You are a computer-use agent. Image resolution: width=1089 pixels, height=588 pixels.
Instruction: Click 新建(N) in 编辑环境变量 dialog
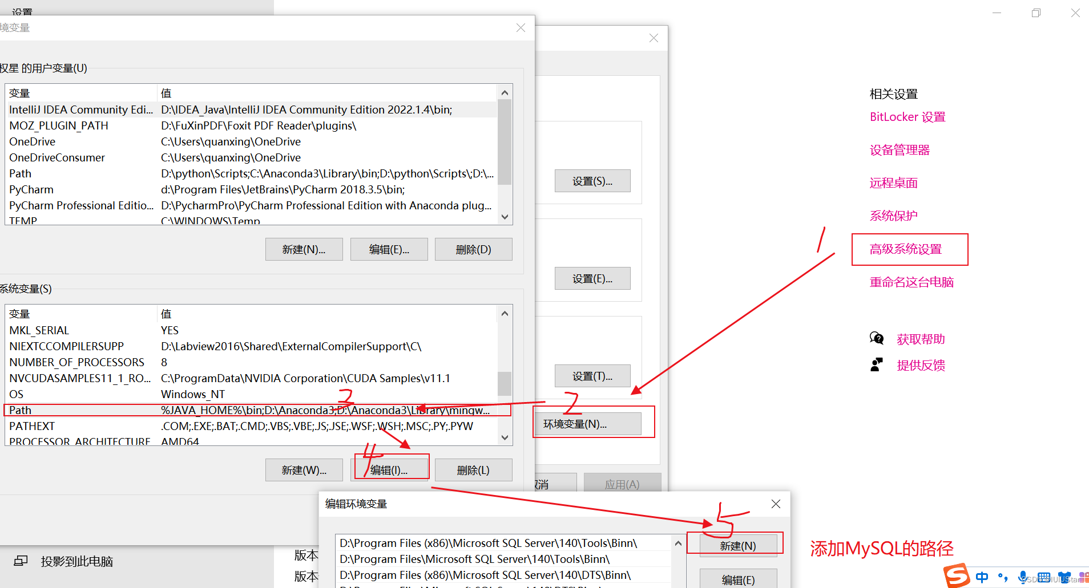pyautogui.click(x=738, y=546)
